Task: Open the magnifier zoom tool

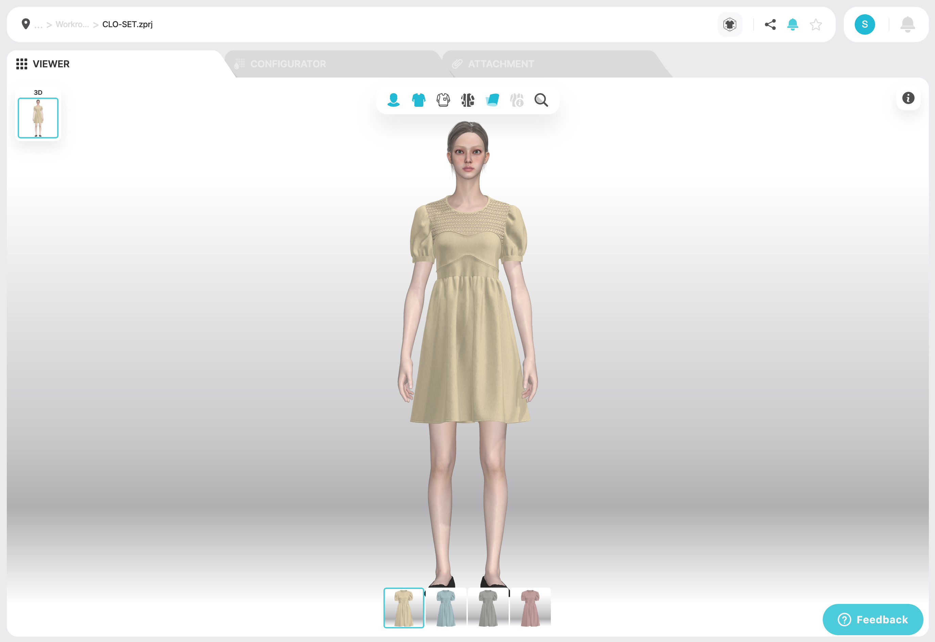Action: [x=541, y=100]
